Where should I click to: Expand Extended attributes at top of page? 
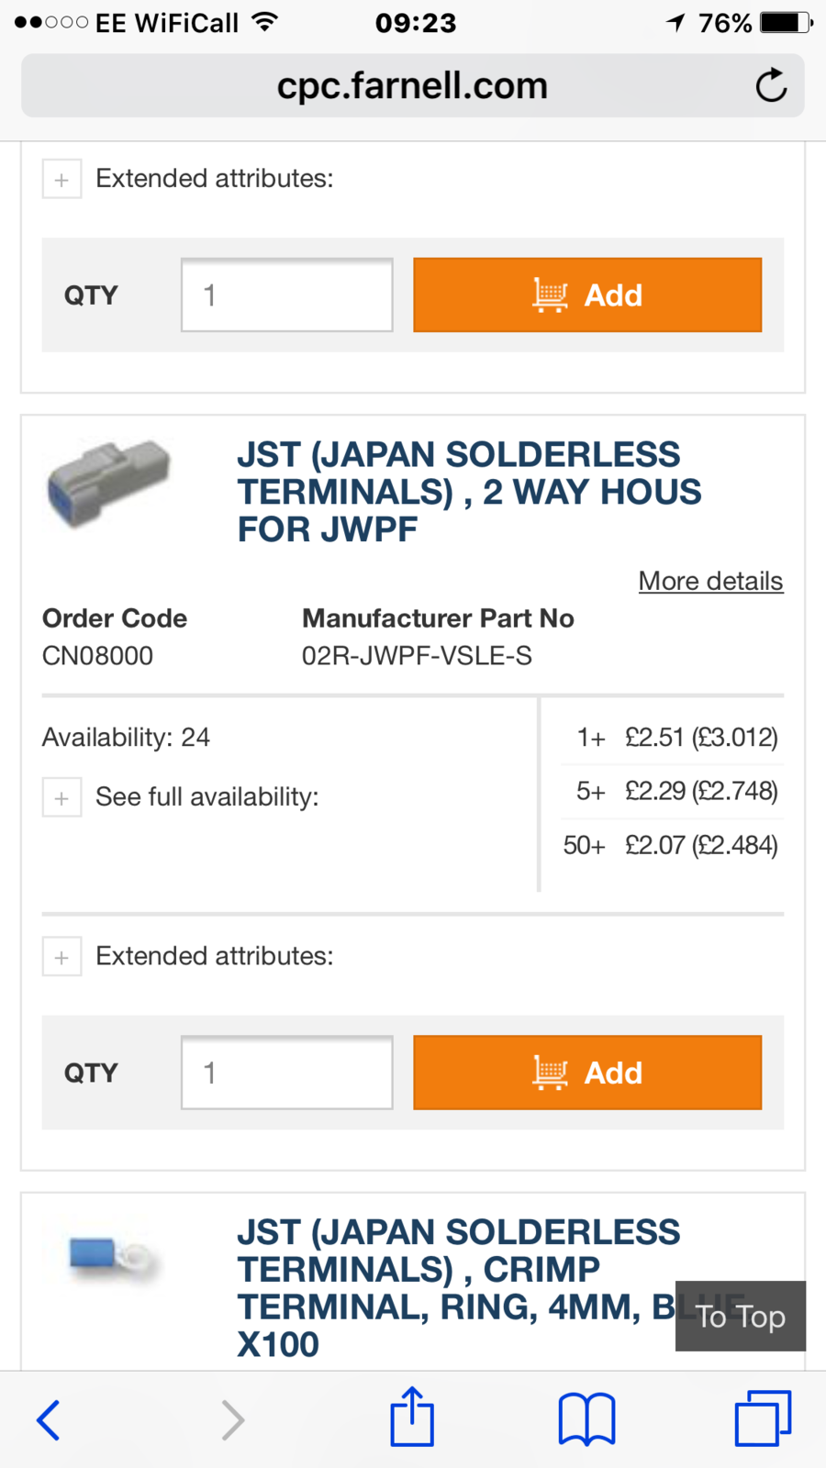click(62, 179)
